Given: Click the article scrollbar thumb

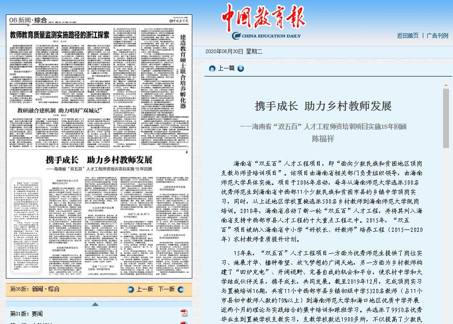Looking at the screenshot, I should (446, 118).
